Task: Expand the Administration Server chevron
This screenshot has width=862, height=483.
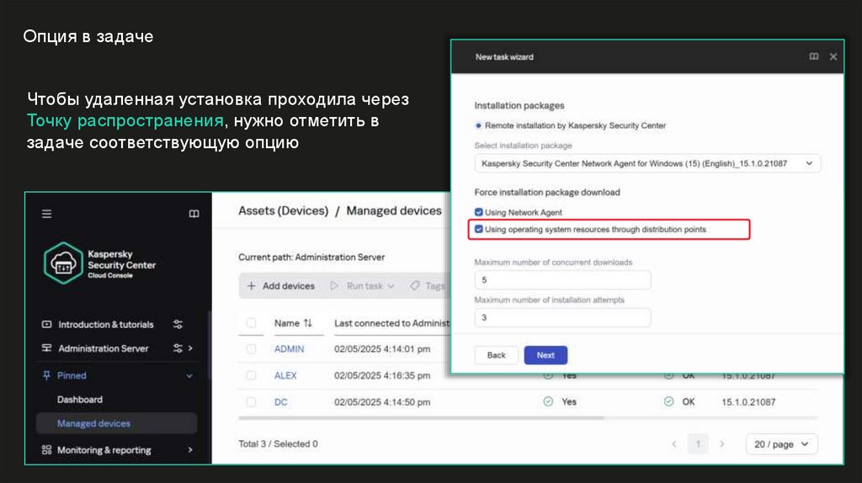Action: (x=190, y=348)
